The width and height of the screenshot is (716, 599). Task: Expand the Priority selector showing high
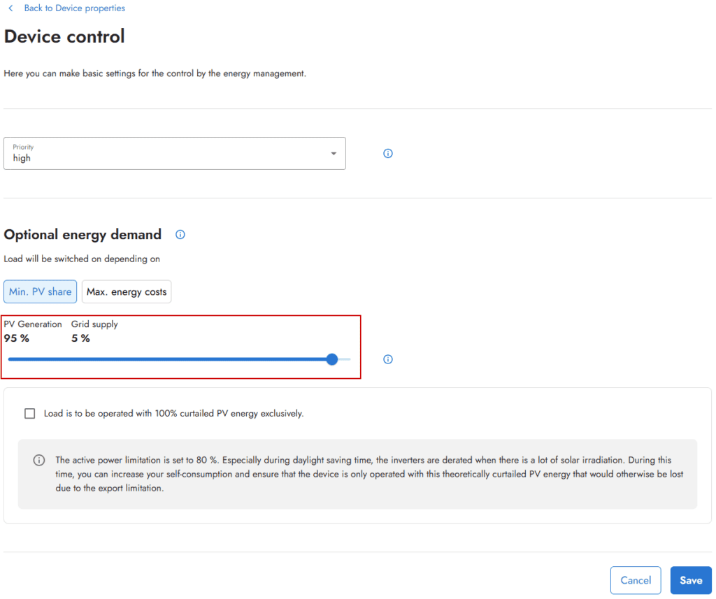174,153
